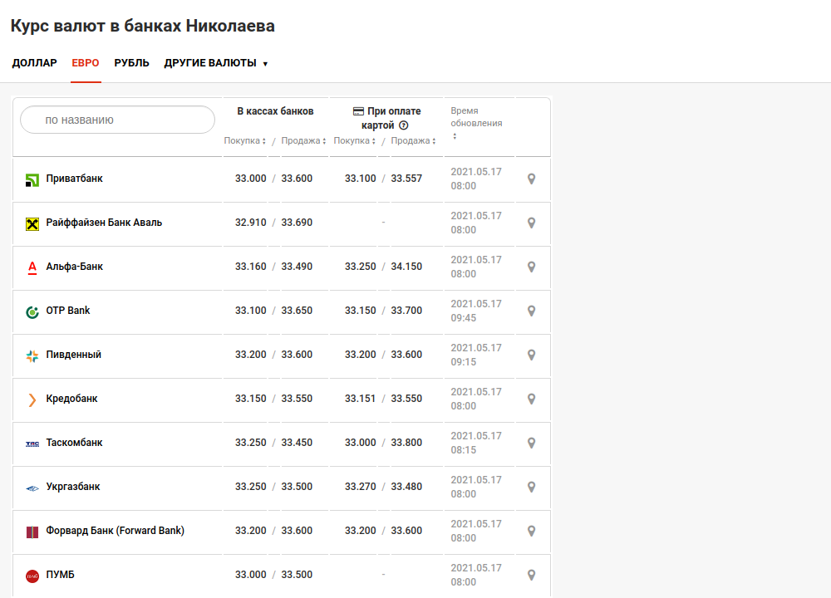Open map location pin for Приватбанк
831x598 pixels.
pos(532,179)
